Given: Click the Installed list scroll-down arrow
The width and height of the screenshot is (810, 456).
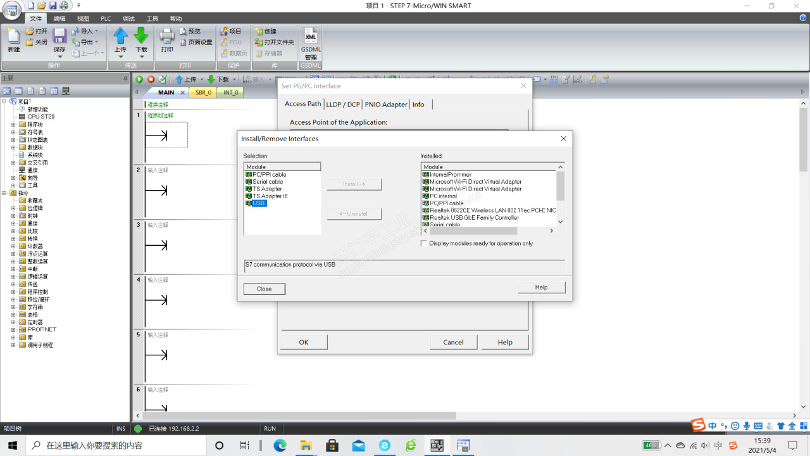Looking at the screenshot, I should point(561,222).
